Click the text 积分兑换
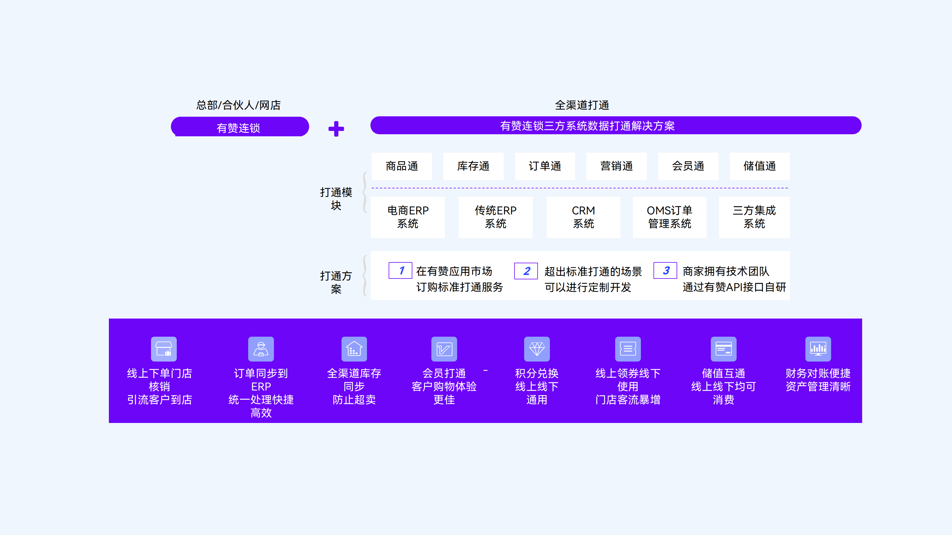The width and height of the screenshot is (952, 535). tap(537, 374)
